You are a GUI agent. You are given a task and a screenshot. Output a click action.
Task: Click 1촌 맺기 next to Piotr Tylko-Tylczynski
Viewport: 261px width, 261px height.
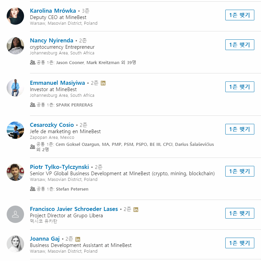(x=240, y=171)
